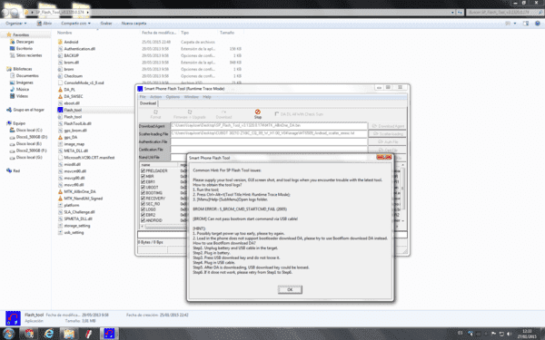Select Disco2_500GB (F:) drive
Viewport: 545px width, 340px height.
[x=28, y=151]
